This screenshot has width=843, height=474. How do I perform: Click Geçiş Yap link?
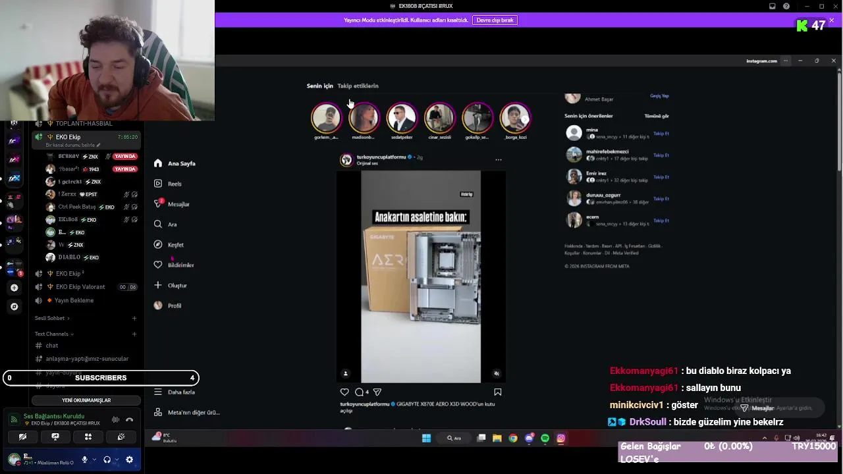[659, 96]
